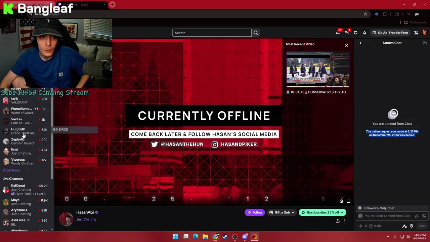The width and height of the screenshot is (430, 242).
Task: Open PlumpRump's channel in sidebar
Action: tap(26, 111)
